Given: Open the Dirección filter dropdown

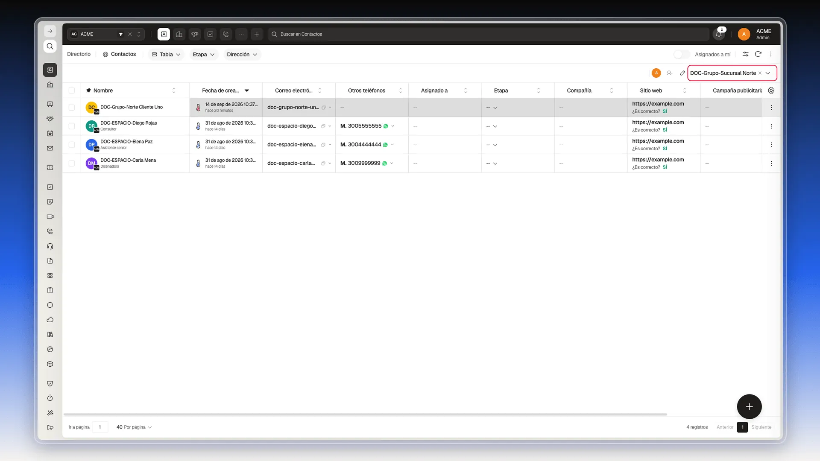Looking at the screenshot, I should (x=242, y=54).
